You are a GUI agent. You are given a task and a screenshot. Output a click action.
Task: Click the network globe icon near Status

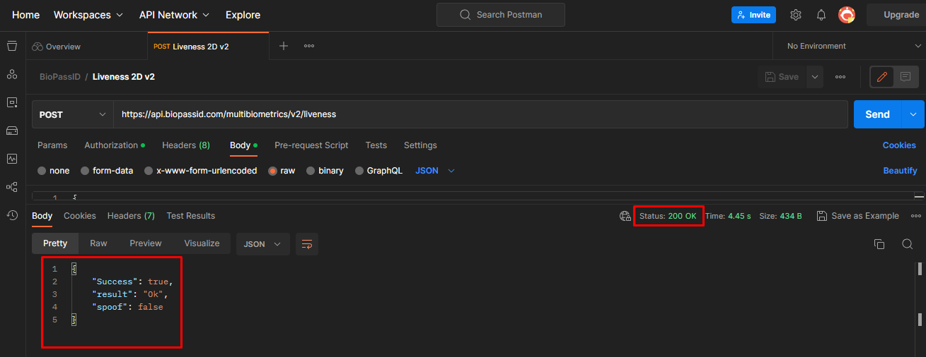[625, 216]
